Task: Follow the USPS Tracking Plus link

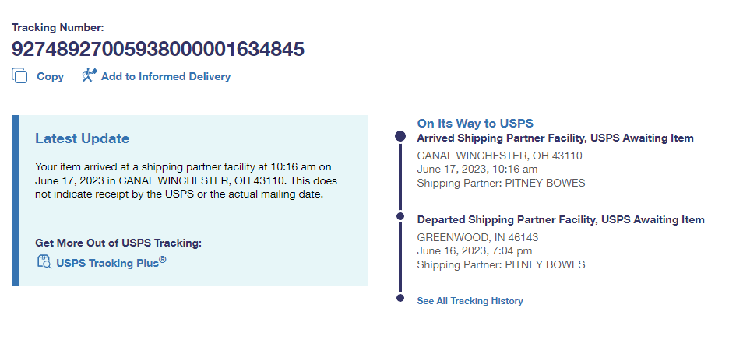Action: pos(107,262)
